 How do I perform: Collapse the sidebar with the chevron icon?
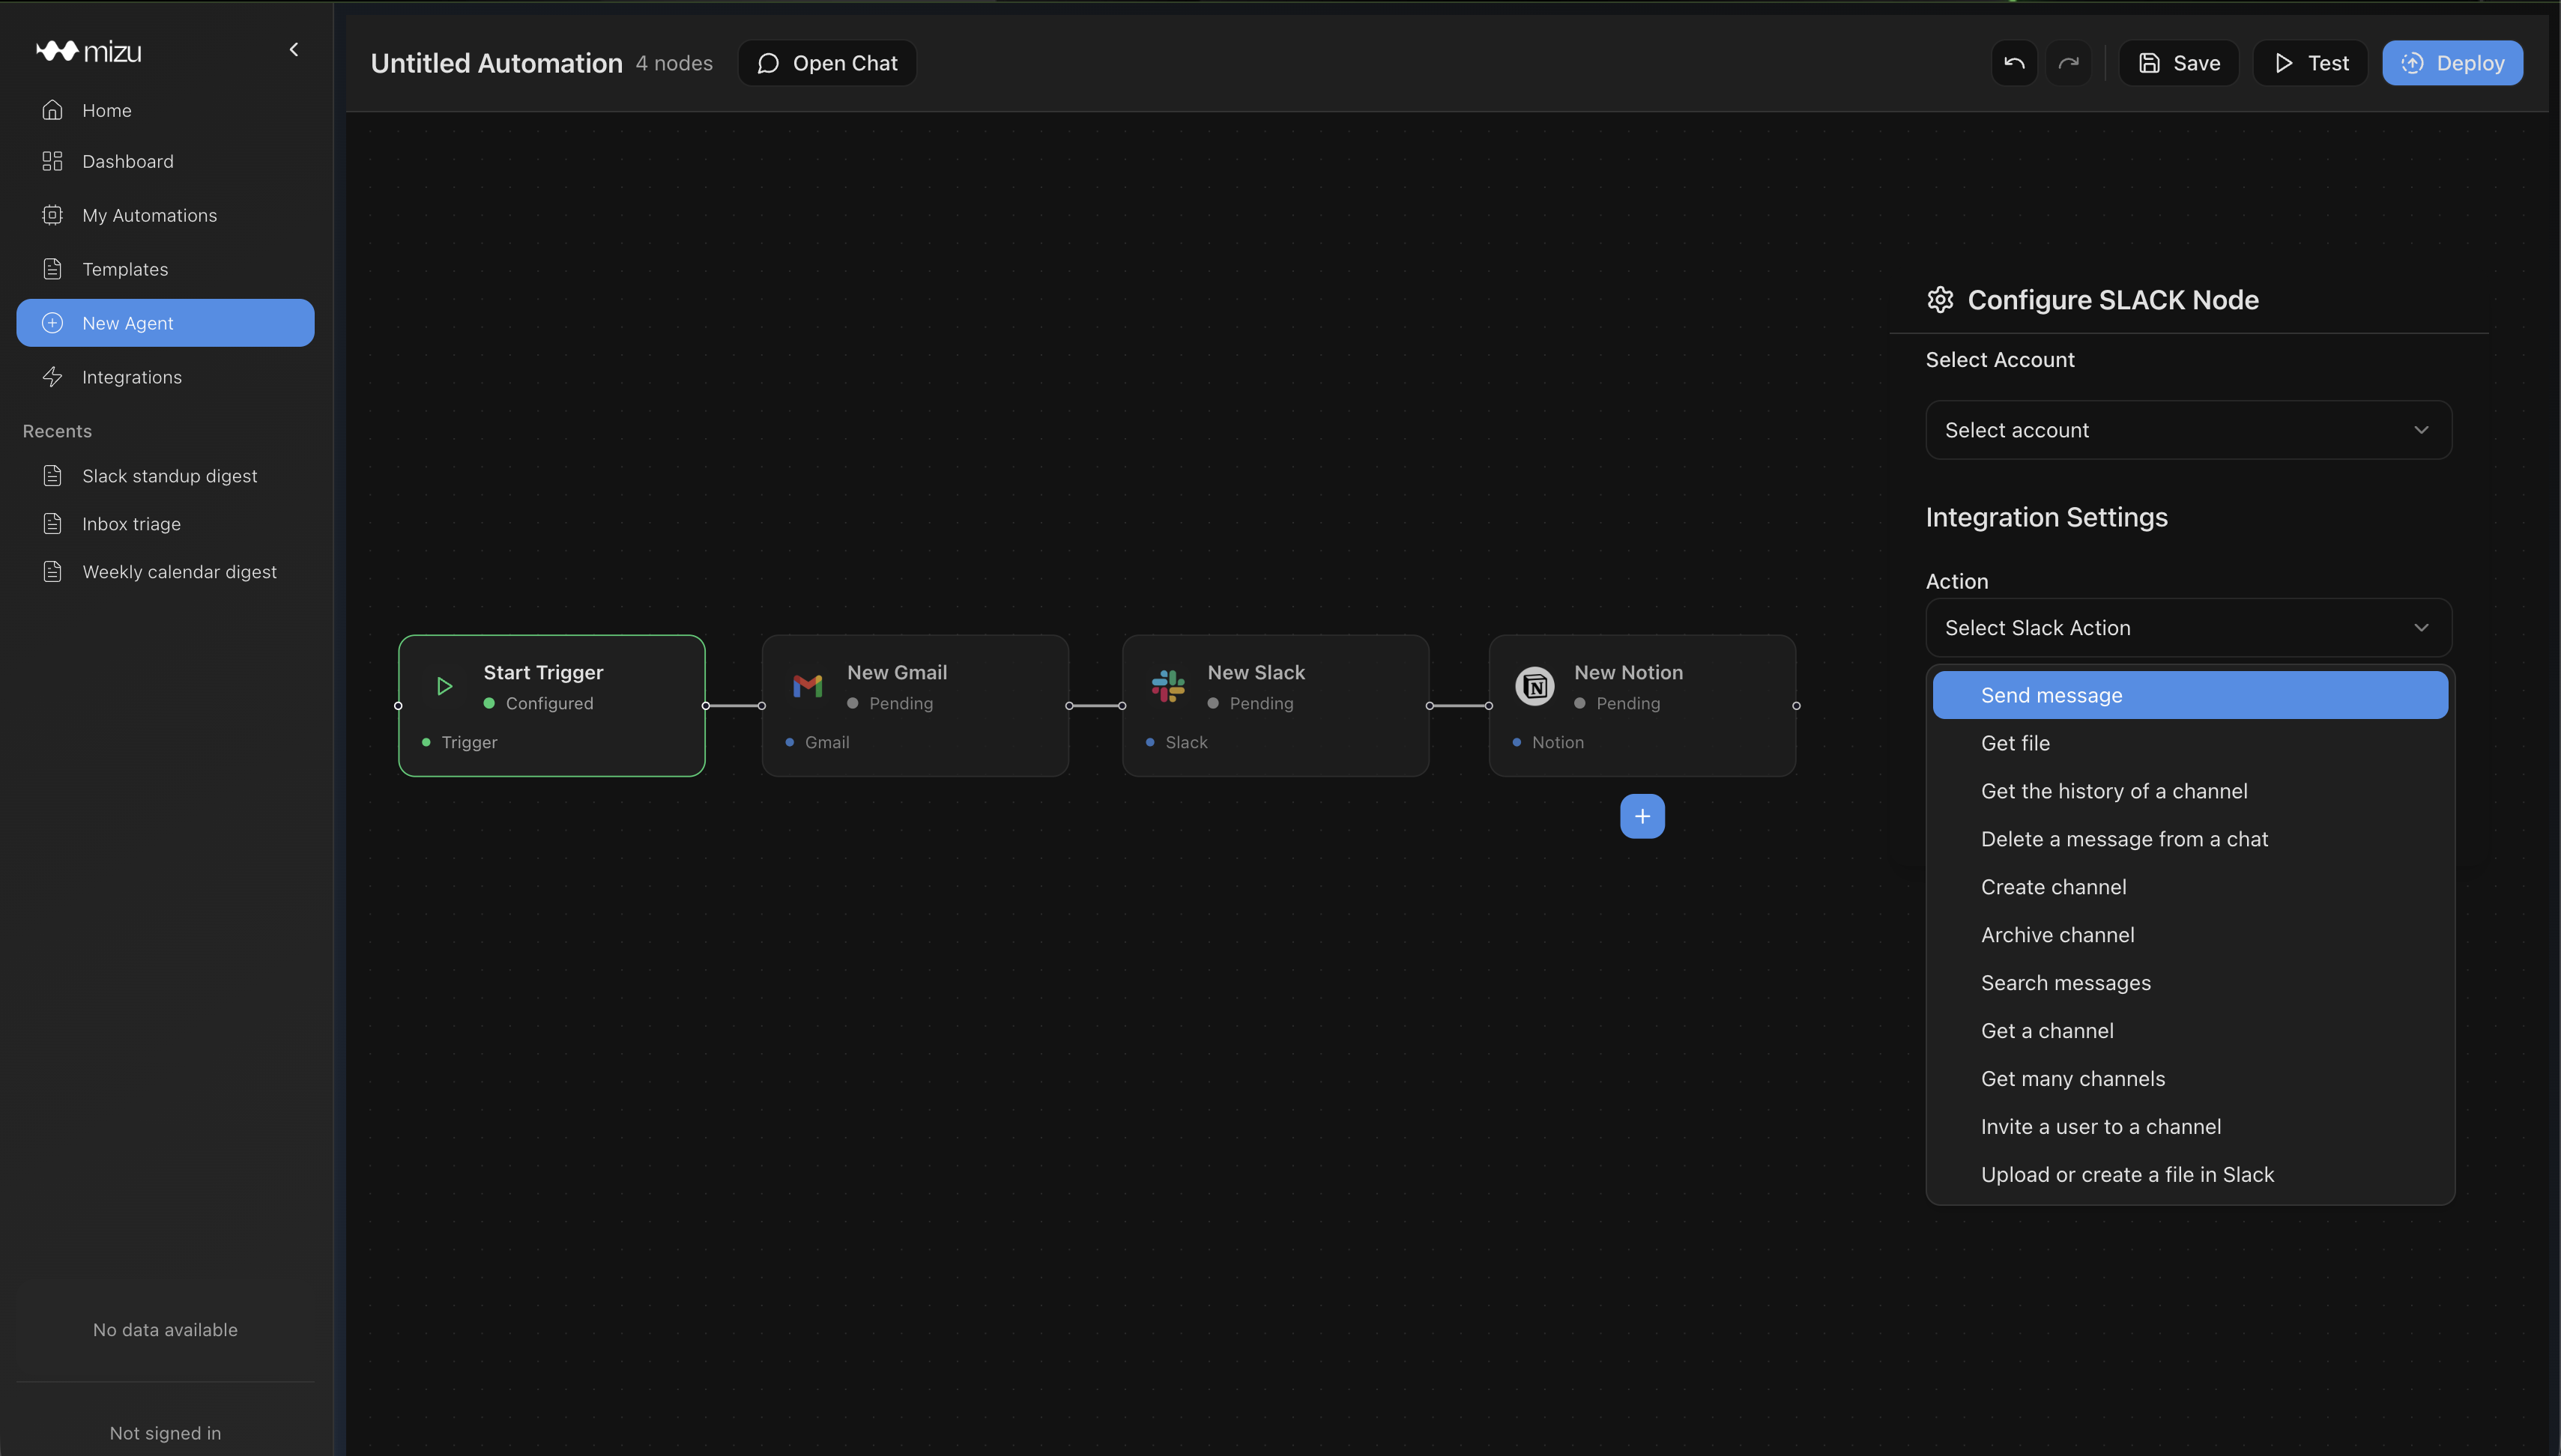[x=293, y=49]
